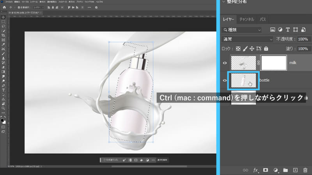Open the fx layer styles menu
The image size is (312, 175).
pos(256,170)
